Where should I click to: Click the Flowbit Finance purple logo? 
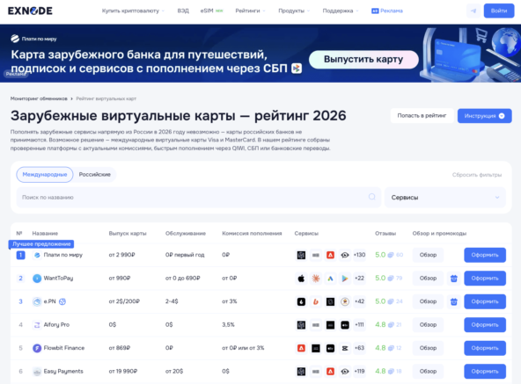click(37, 348)
